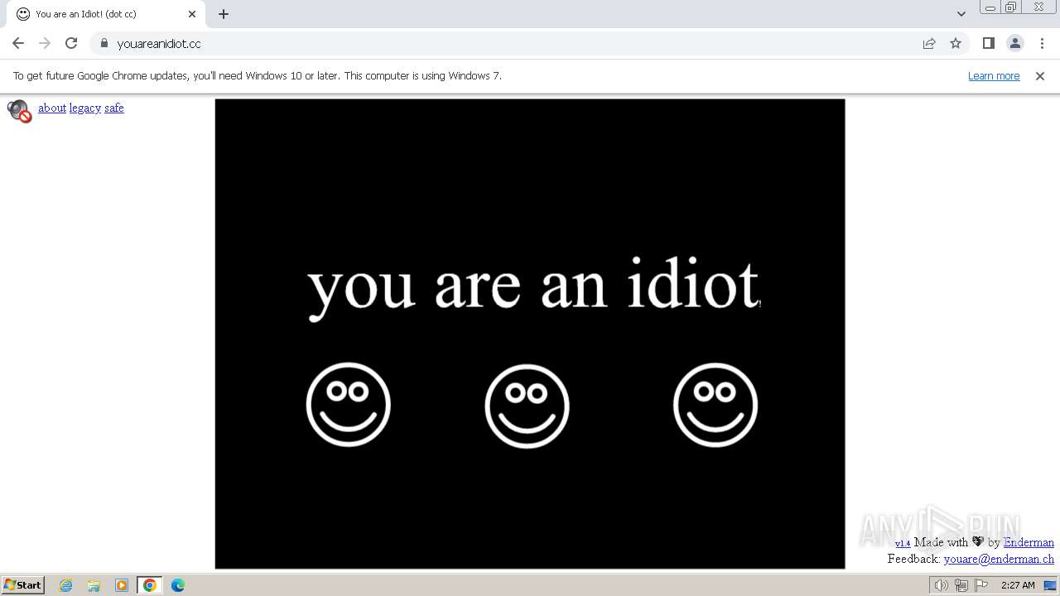The height and width of the screenshot is (596, 1060).
Task: Share this page via the share icon
Action: pyautogui.click(x=929, y=43)
